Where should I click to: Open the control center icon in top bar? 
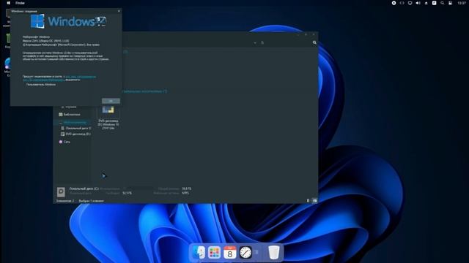pyautogui.click(x=450, y=3)
